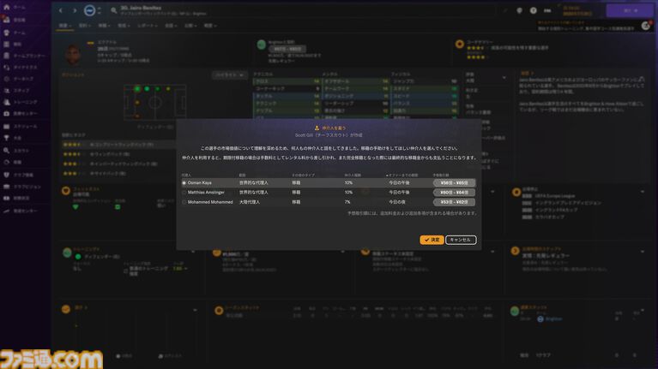Click 世界的な代理人 in Osman Kaya row

click(253, 183)
